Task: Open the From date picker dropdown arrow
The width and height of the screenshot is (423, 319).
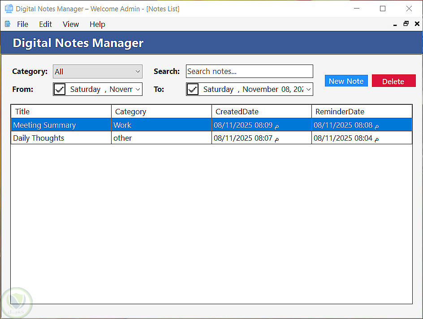Action: tap(138, 89)
